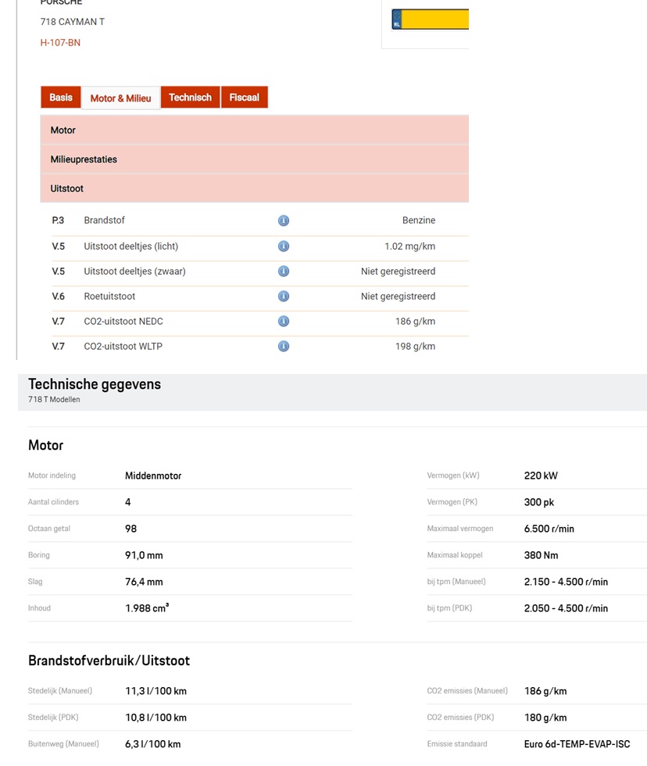Click the Brandstof label

pos(104,220)
